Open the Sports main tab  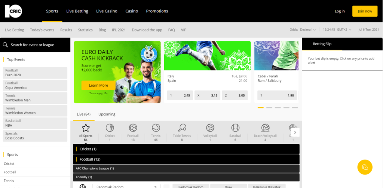tap(52, 11)
